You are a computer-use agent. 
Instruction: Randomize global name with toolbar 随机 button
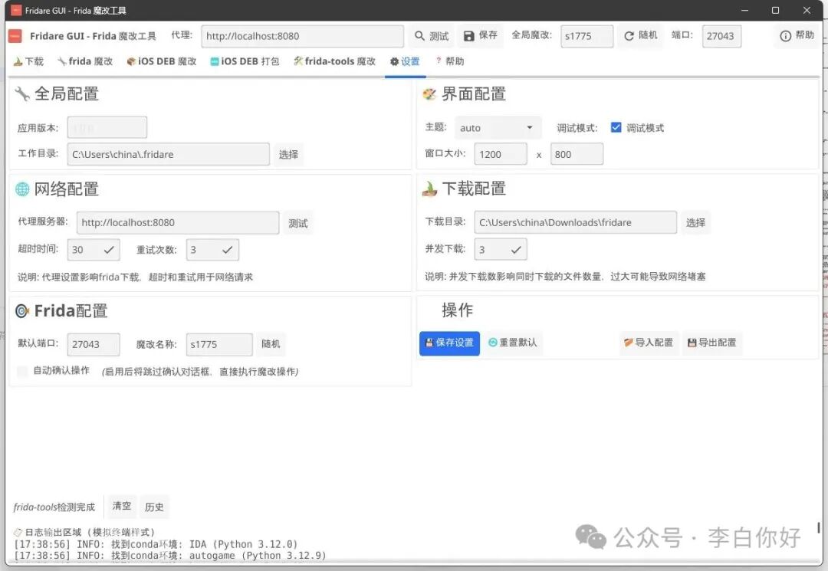pyautogui.click(x=640, y=35)
